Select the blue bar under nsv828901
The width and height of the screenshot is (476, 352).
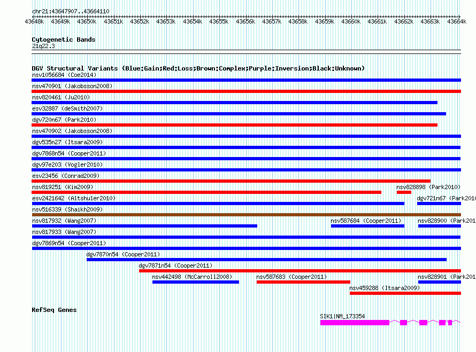pos(440,282)
